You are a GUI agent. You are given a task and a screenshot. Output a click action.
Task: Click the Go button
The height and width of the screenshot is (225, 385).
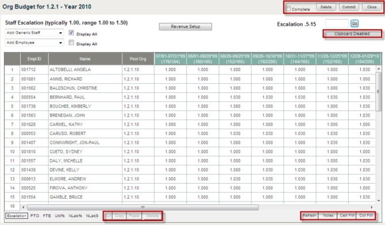point(355,24)
